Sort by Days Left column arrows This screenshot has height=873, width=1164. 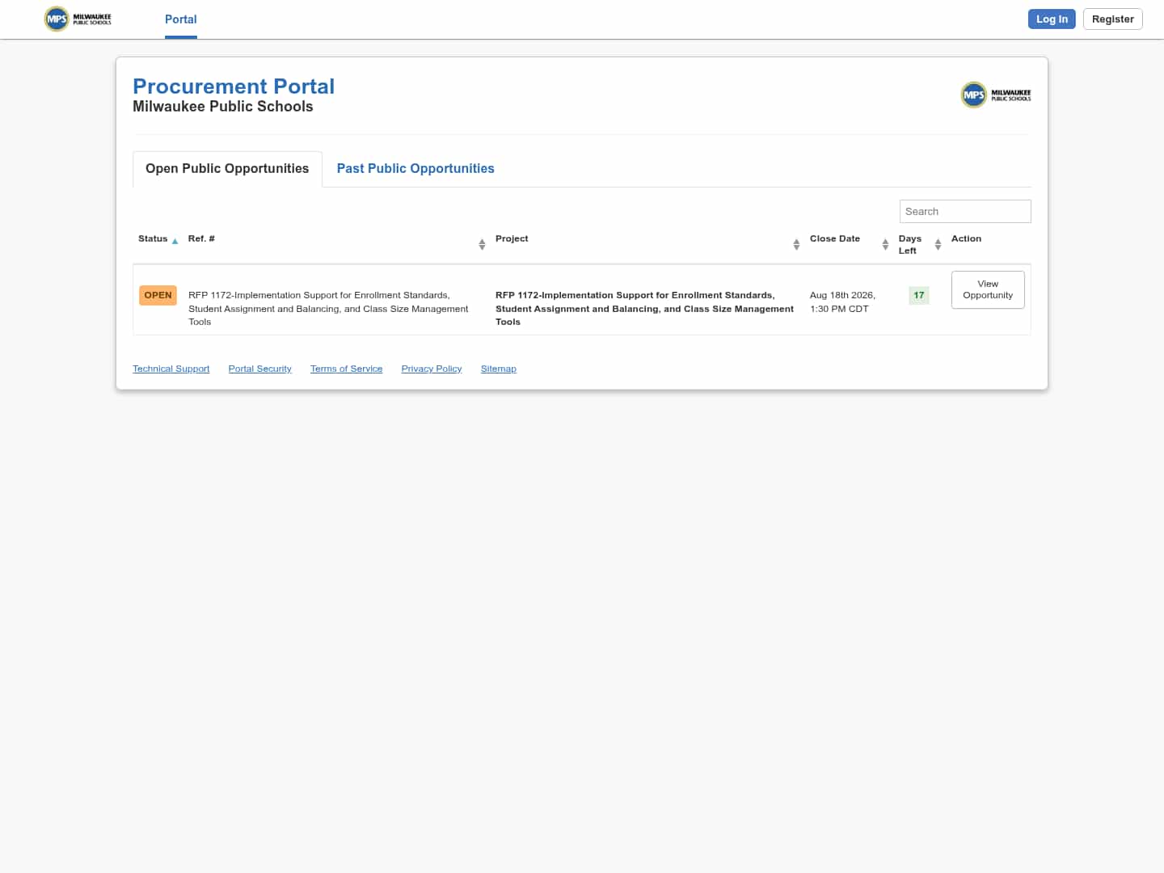[x=938, y=244]
